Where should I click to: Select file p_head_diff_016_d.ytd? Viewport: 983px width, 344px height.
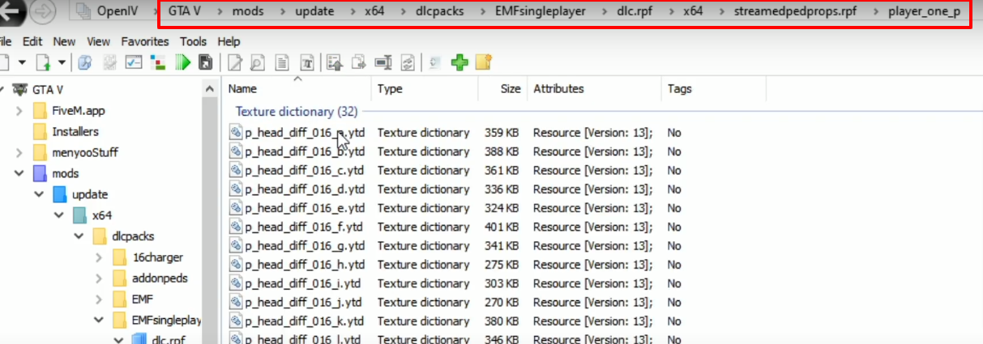click(x=305, y=189)
